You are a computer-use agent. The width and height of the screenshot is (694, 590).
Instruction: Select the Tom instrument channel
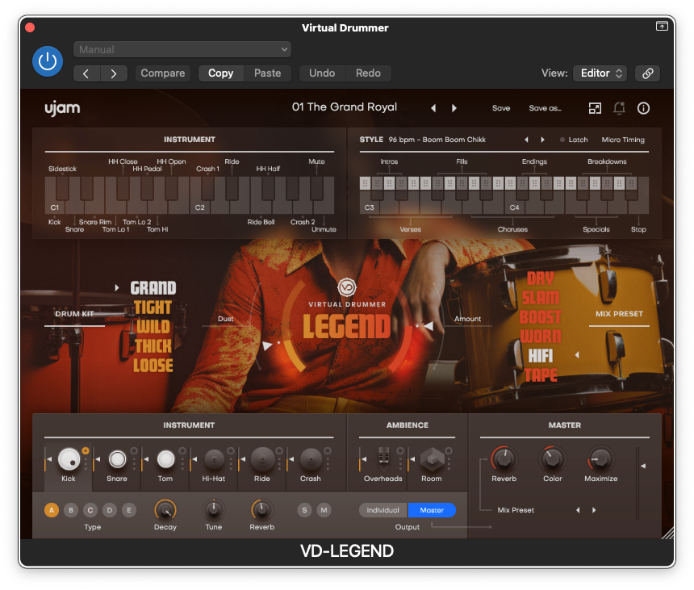(165, 459)
